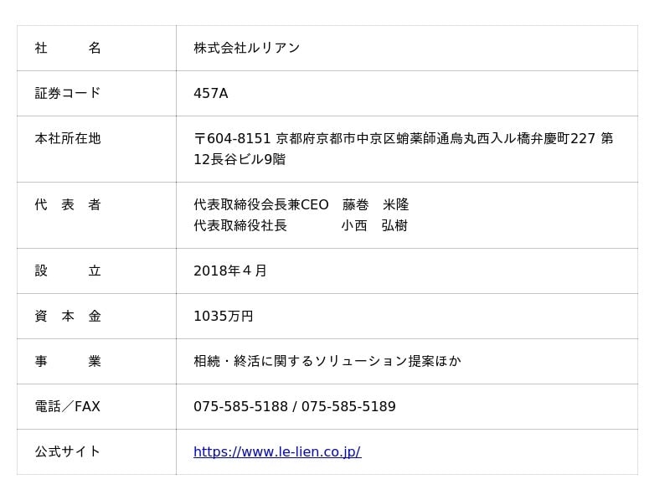Image resolution: width=670 pixels, height=500 pixels.
Task: Click the 証券コード label cell
Action: point(68,93)
